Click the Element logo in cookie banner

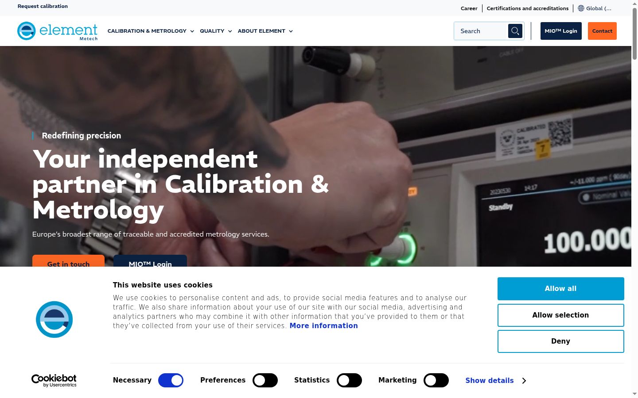(x=54, y=319)
